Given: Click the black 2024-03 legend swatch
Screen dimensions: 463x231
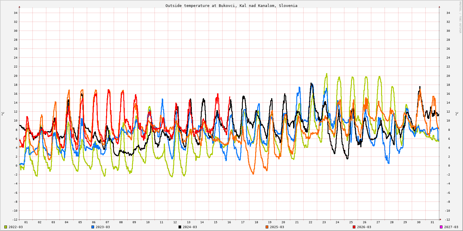Looking at the screenshot, I should pos(180,227).
